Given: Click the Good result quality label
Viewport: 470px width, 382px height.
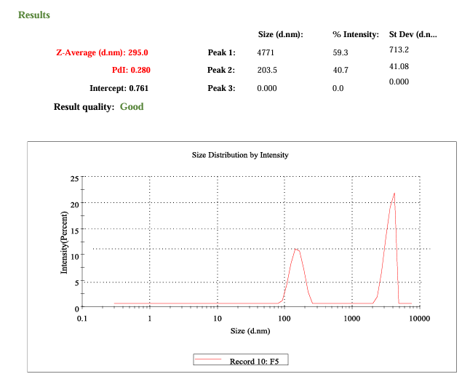Looking at the screenshot, I should (132, 107).
